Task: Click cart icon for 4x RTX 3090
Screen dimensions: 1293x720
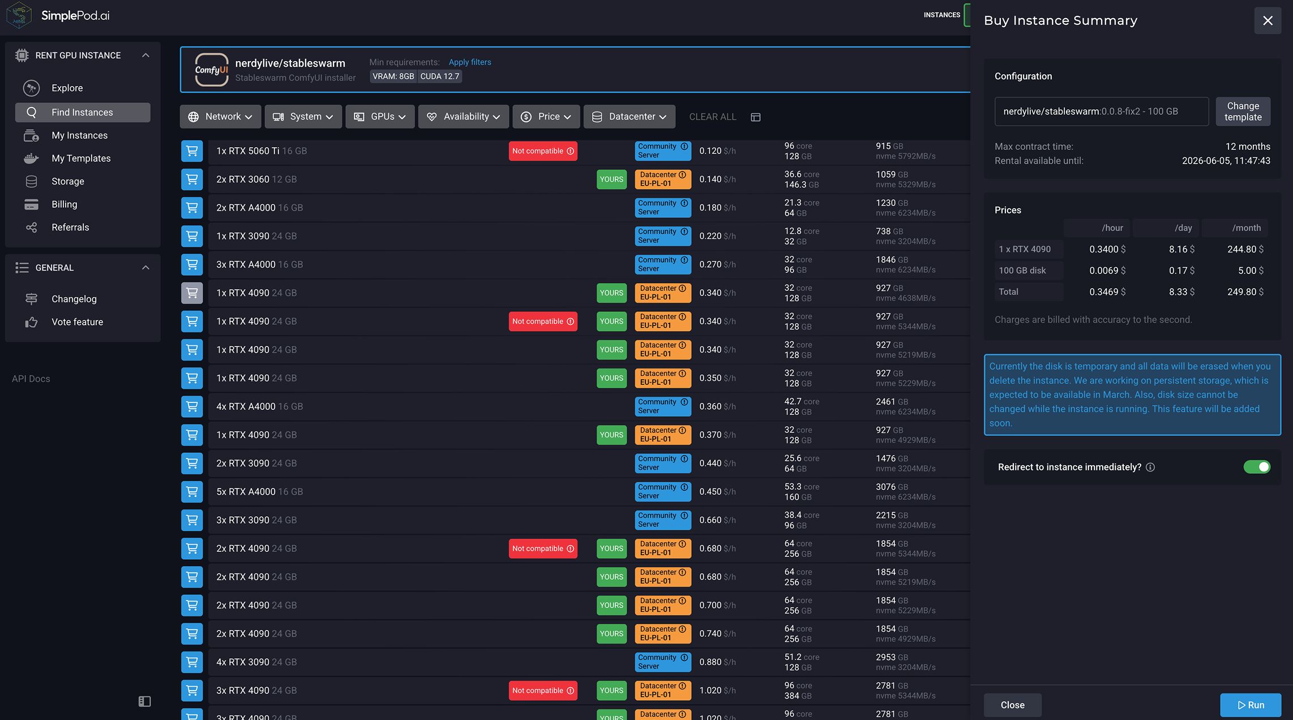Action: [192, 662]
